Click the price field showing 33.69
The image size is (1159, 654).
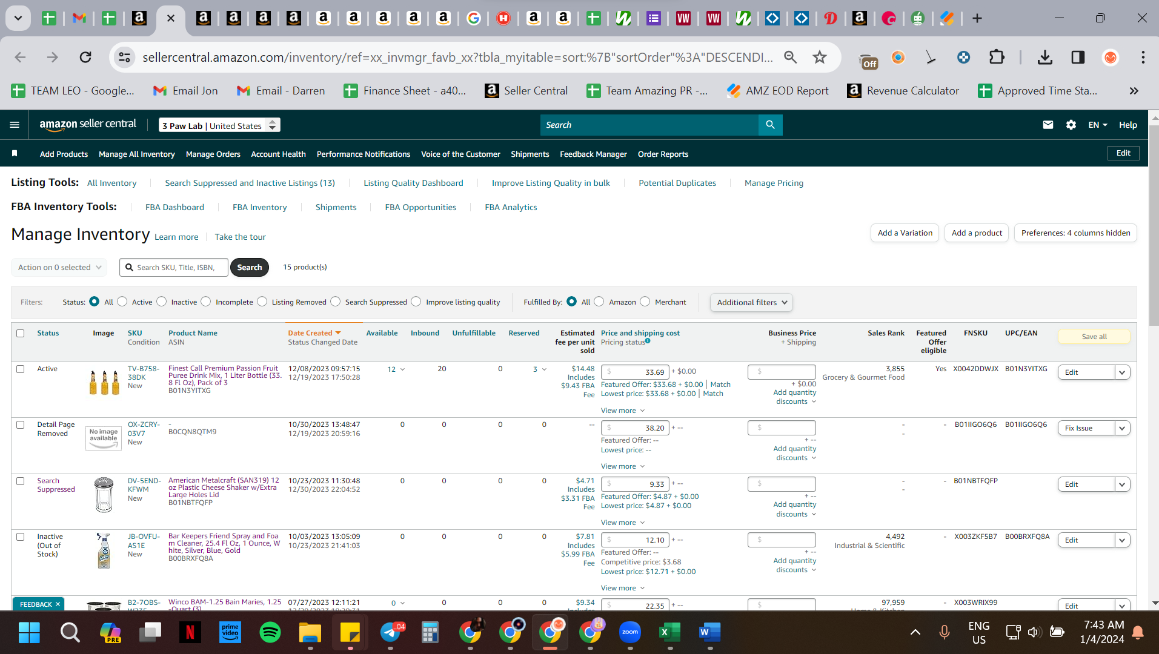(636, 372)
